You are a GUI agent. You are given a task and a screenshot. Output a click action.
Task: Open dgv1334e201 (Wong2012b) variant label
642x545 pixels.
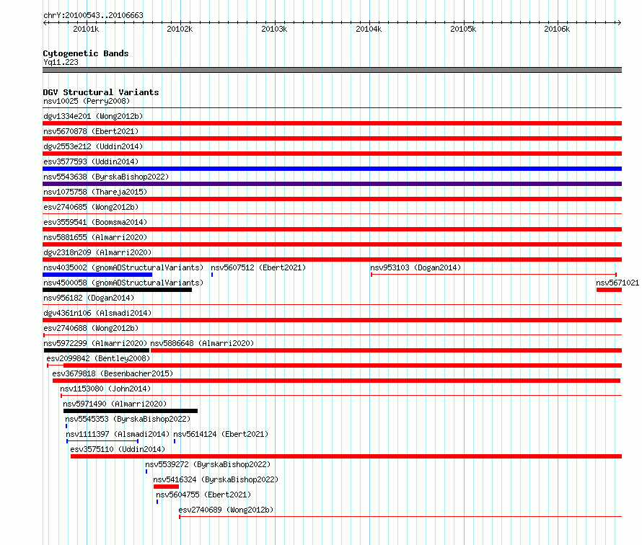(x=93, y=116)
